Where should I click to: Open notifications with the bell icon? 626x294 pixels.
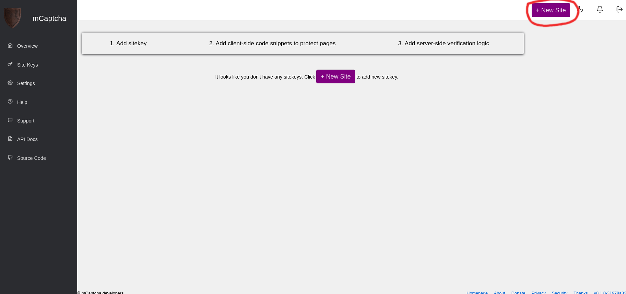click(x=600, y=9)
